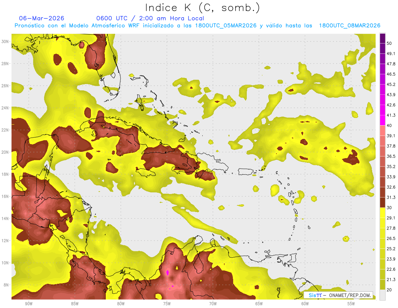Click gray colorbar swatch below the 20 label

point(382,295)
